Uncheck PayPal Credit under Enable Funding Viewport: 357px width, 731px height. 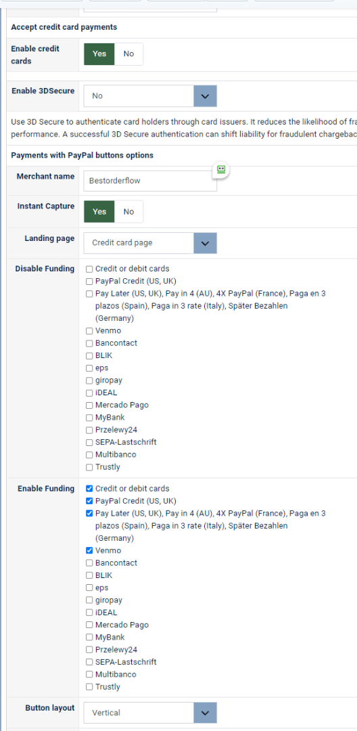[89, 501]
